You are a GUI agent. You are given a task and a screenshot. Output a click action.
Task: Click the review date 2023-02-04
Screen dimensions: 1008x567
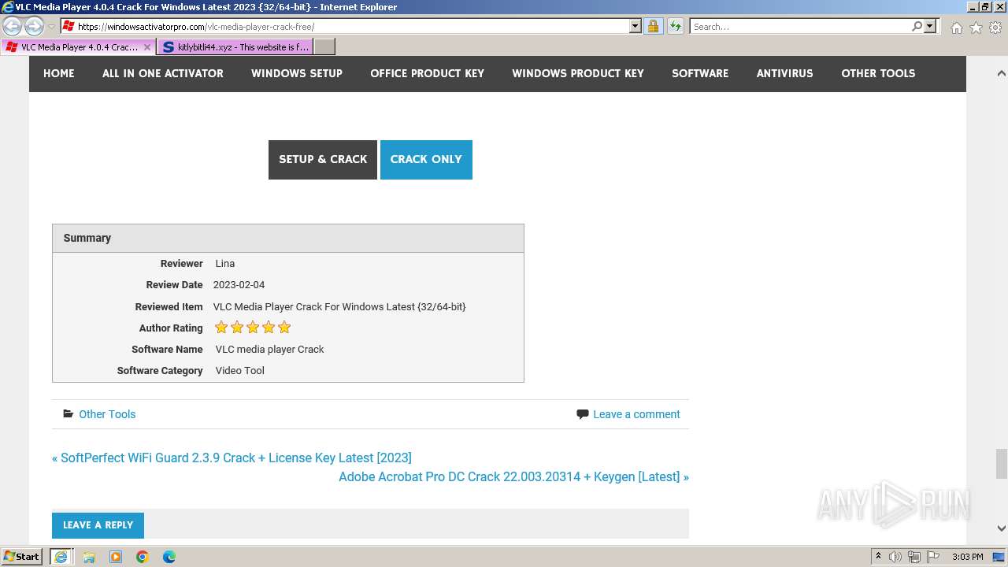(239, 285)
